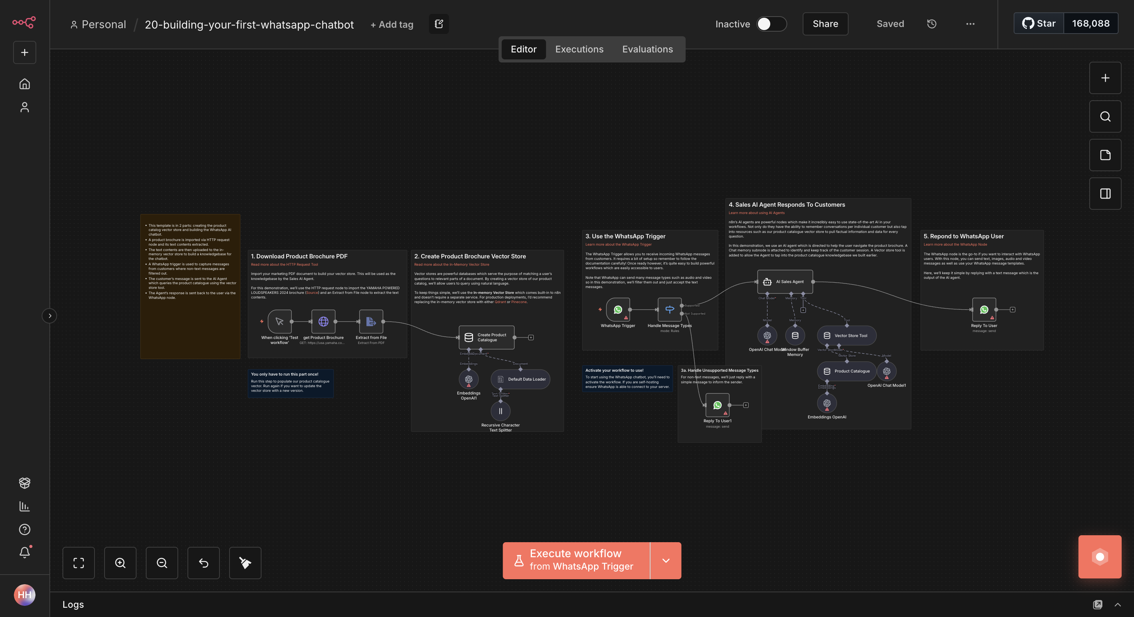Switch to the Executions tab

tap(579, 49)
